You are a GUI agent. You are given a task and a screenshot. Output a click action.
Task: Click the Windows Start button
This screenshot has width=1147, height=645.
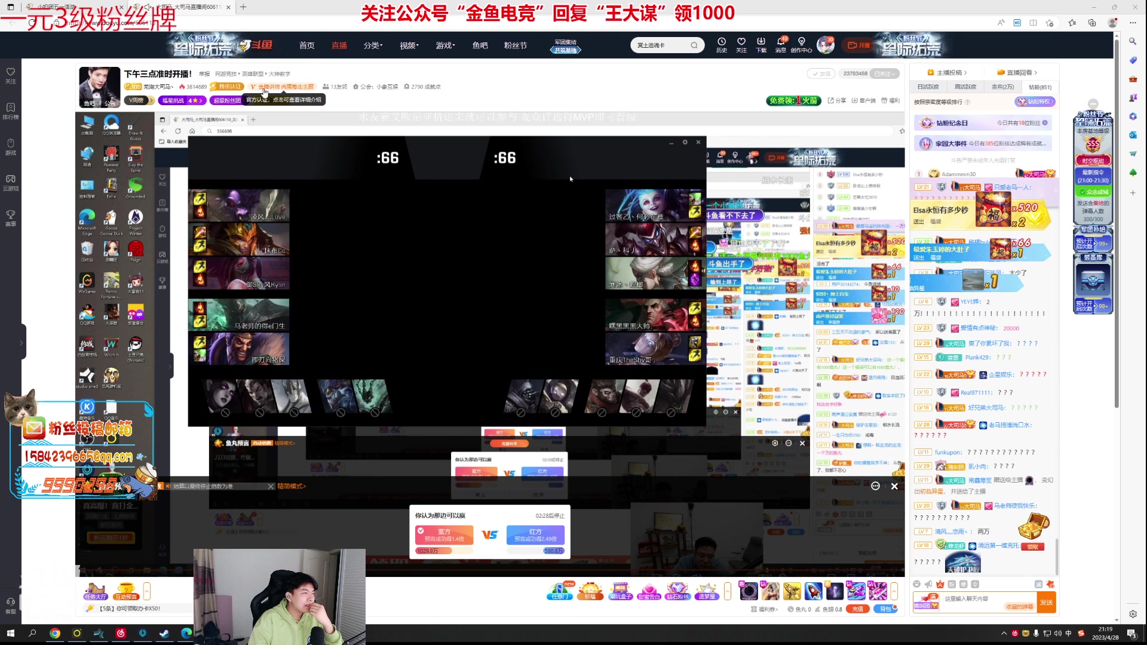(10, 633)
